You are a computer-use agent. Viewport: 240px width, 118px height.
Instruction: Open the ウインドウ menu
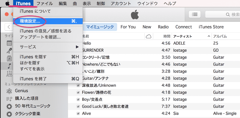click(x=147, y=3)
